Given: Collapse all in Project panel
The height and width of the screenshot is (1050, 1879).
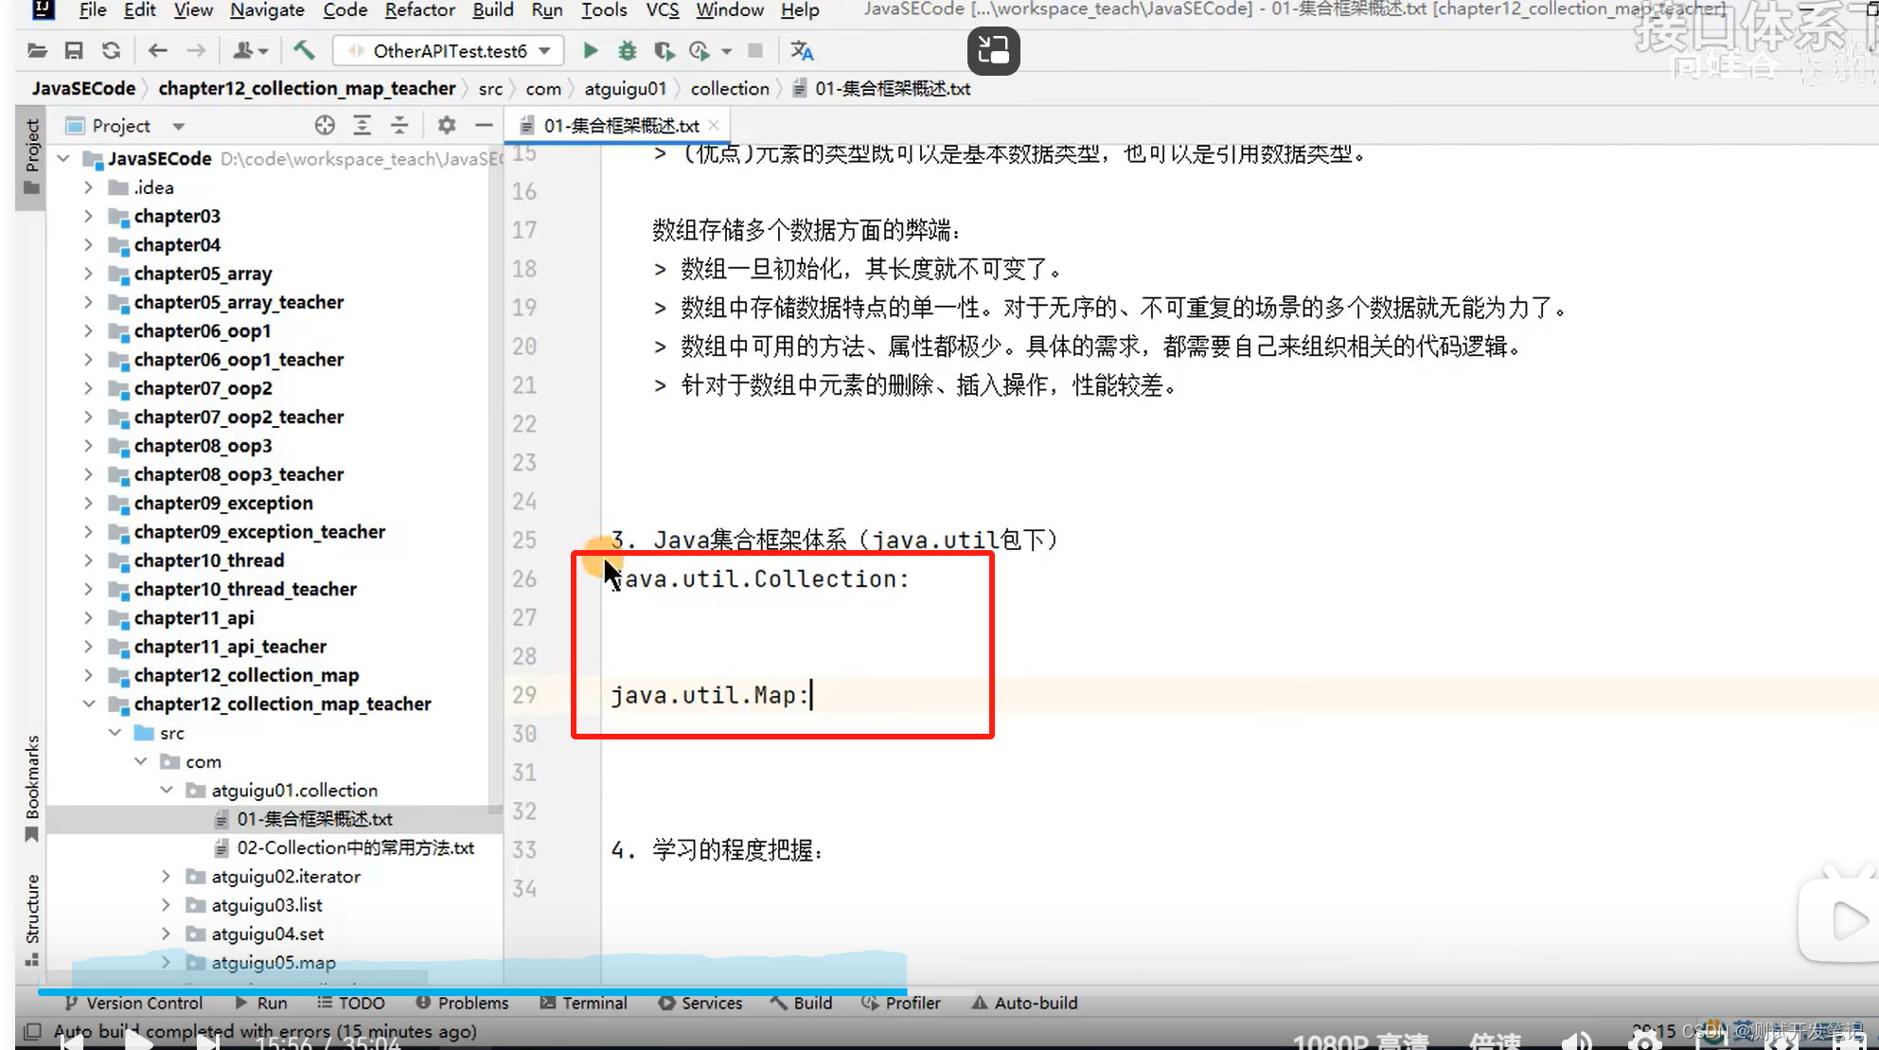Looking at the screenshot, I should pos(399,125).
